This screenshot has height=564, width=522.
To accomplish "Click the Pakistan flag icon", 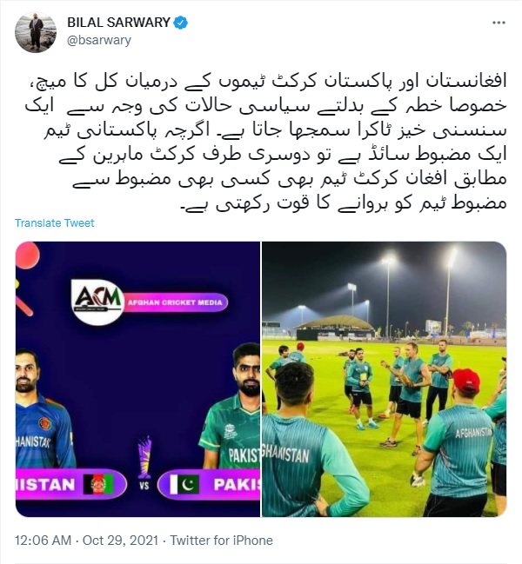I will pos(184,484).
